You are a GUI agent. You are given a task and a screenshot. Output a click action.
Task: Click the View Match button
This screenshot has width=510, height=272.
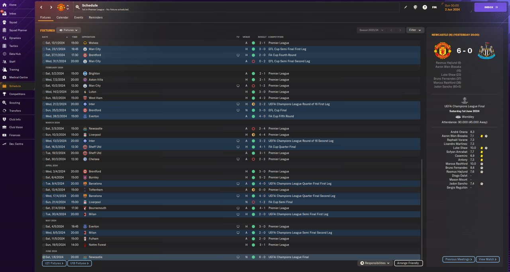(488, 259)
